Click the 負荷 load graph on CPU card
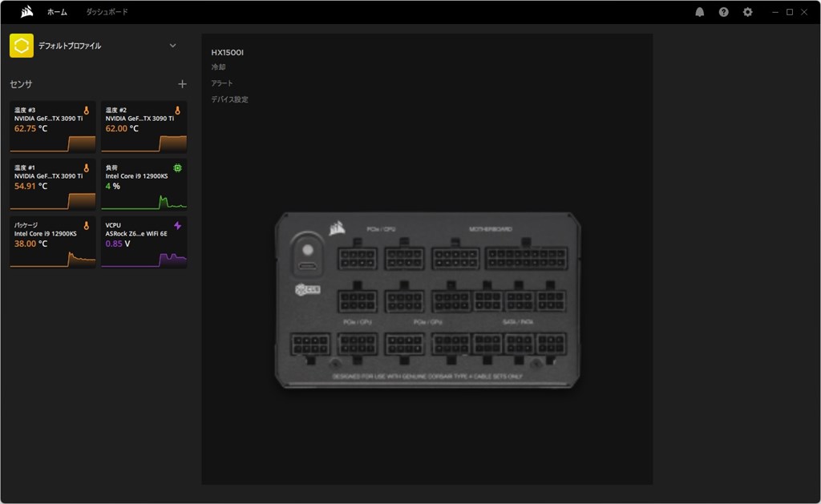 tap(144, 201)
